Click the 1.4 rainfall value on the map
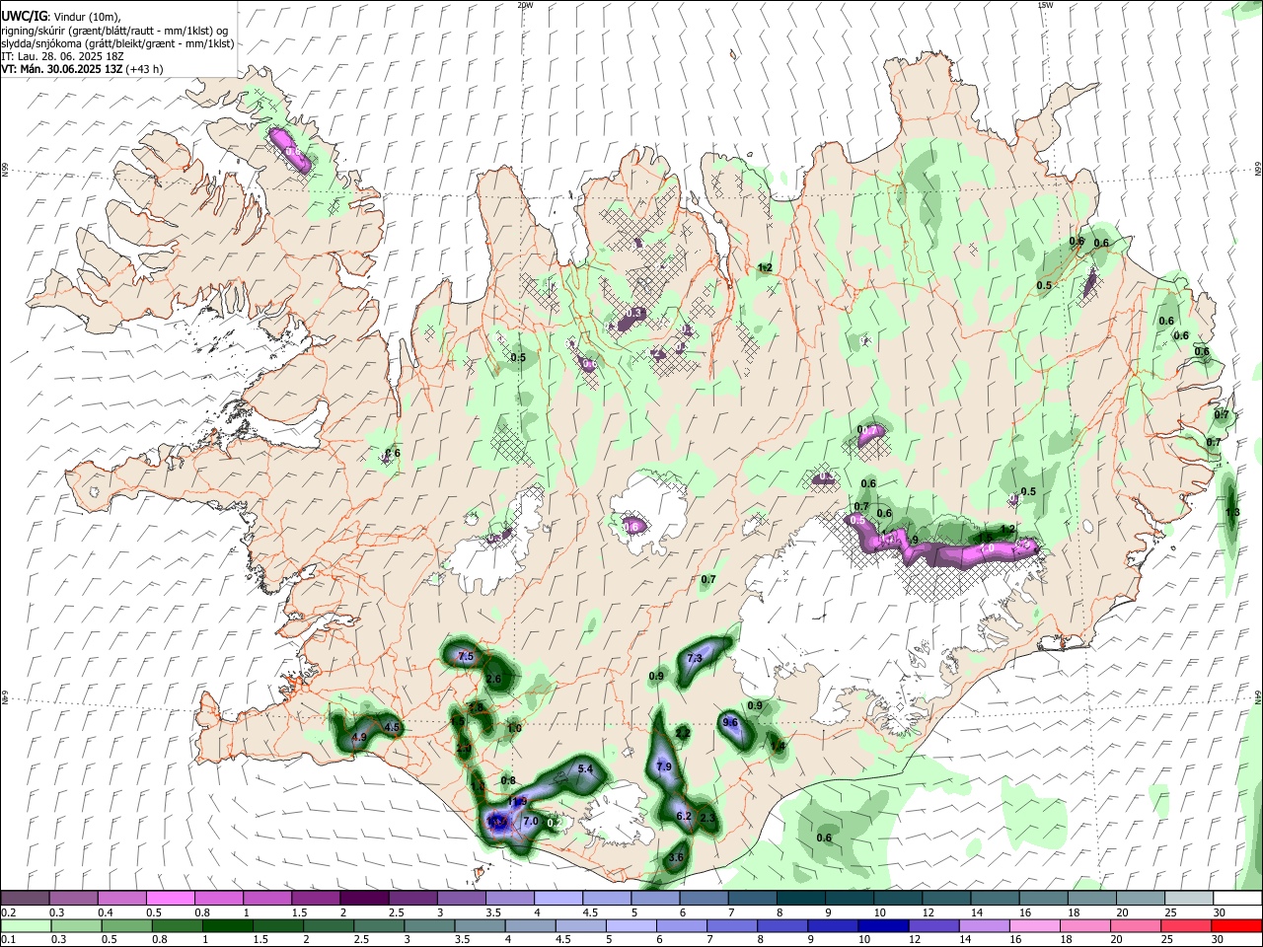 point(779,746)
